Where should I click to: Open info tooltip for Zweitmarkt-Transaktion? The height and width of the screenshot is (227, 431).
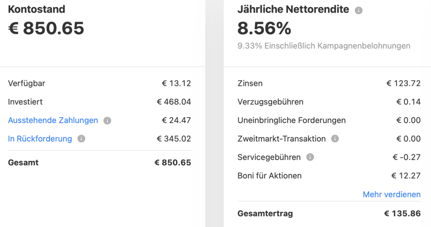335,139
